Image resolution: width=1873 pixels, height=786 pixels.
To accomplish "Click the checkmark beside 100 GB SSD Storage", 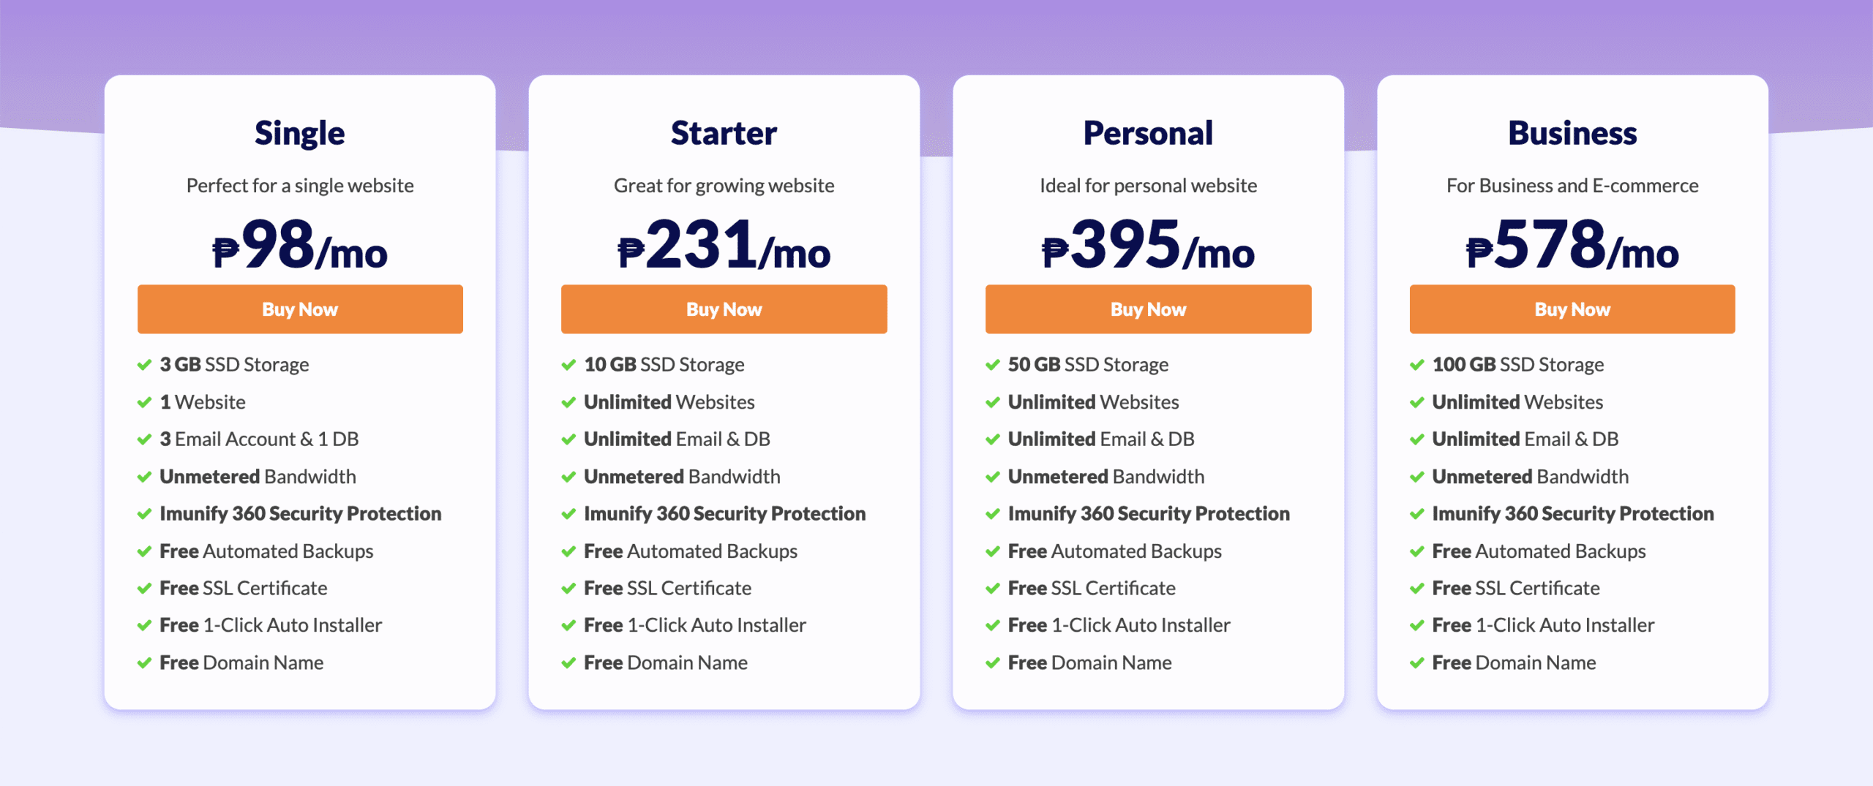I will coord(1416,365).
